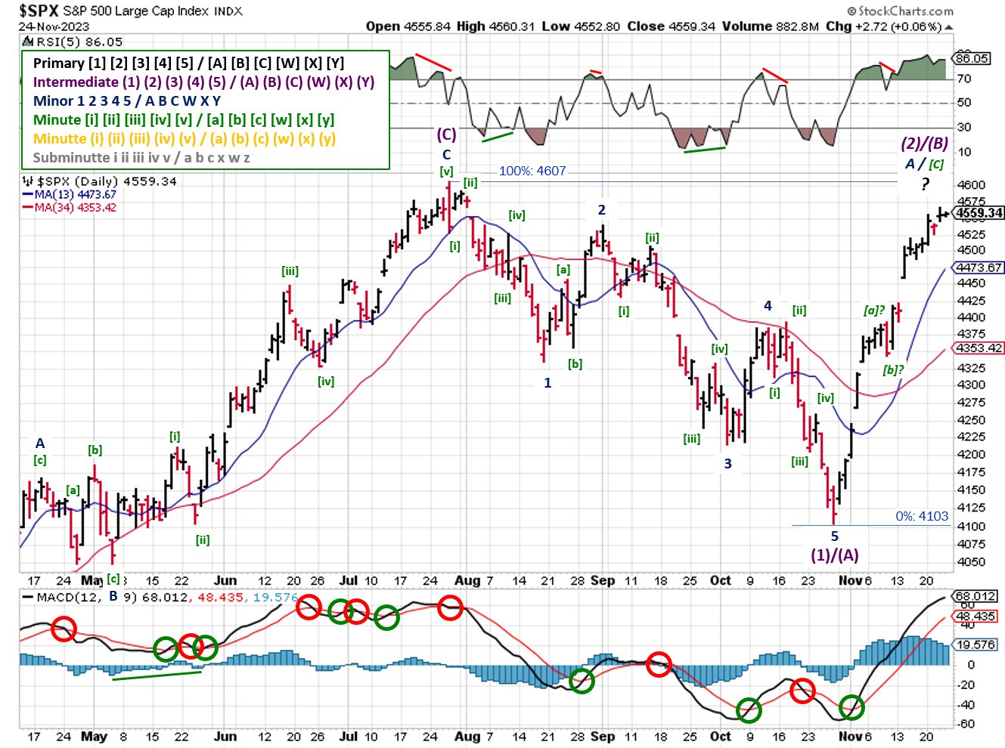The width and height of the screenshot is (1005, 748).
Task: Select the Minute wave degree legend line
Action: point(184,120)
